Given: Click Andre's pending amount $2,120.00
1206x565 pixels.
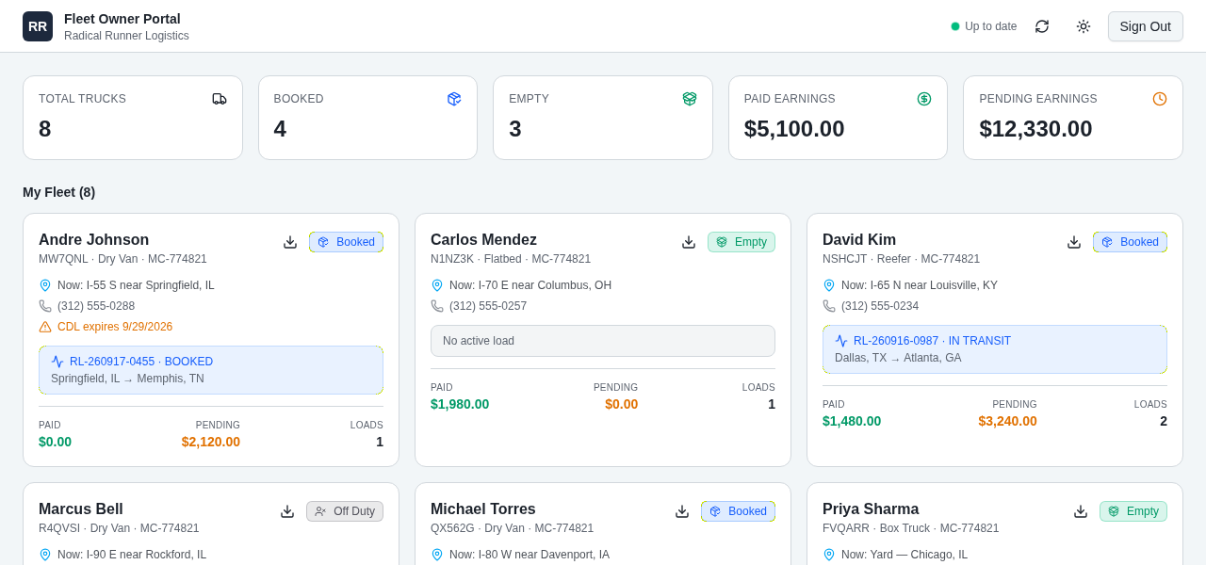Looking at the screenshot, I should coord(211,442).
